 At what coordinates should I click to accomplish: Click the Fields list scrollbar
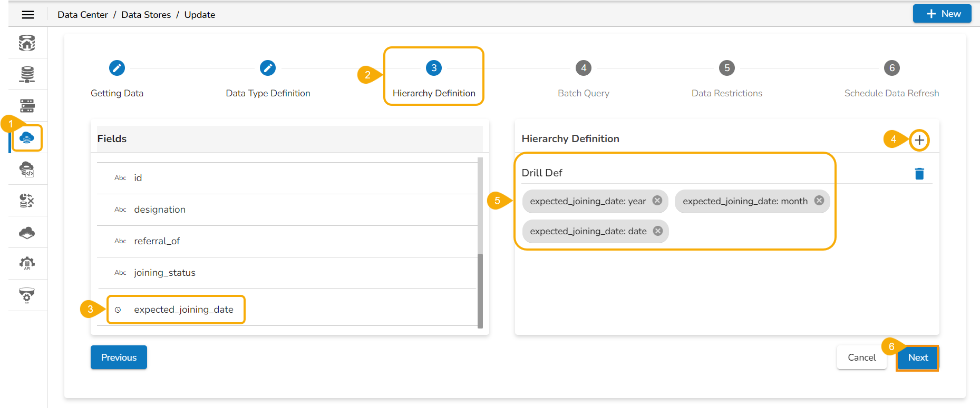pyautogui.click(x=480, y=290)
